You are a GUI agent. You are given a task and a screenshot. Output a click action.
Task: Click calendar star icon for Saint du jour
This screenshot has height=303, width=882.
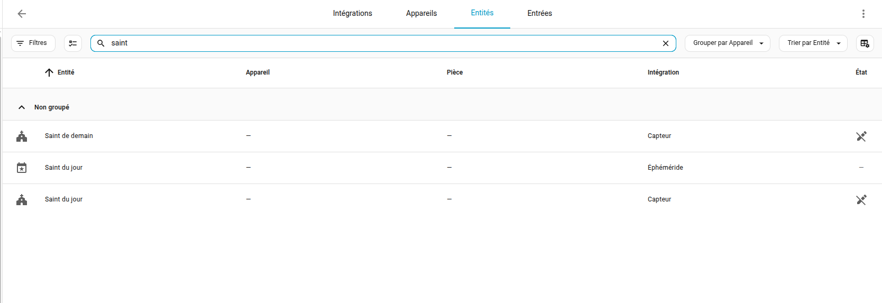click(x=22, y=168)
